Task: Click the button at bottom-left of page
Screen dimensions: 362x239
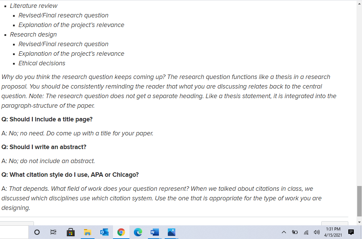Action: (x=17, y=223)
